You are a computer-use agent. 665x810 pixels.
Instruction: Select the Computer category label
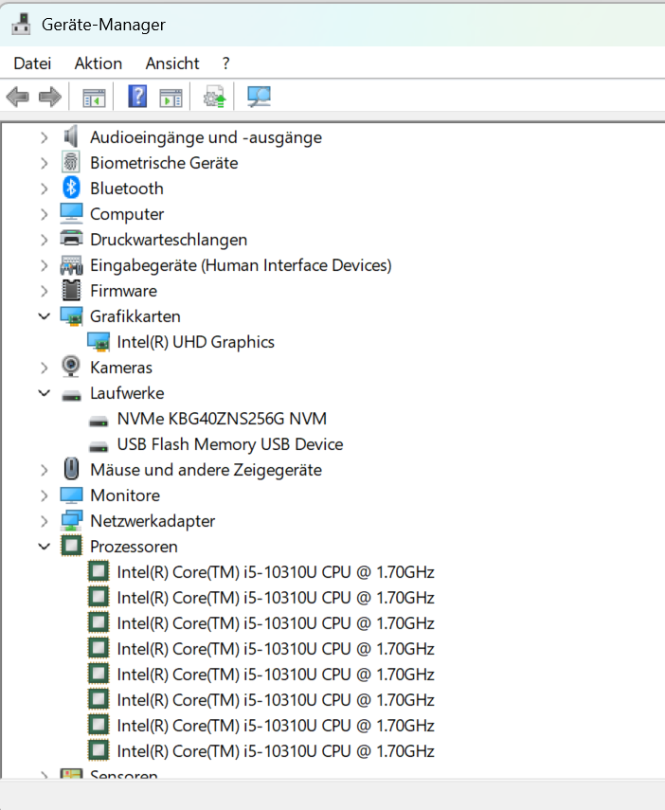coord(127,214)
